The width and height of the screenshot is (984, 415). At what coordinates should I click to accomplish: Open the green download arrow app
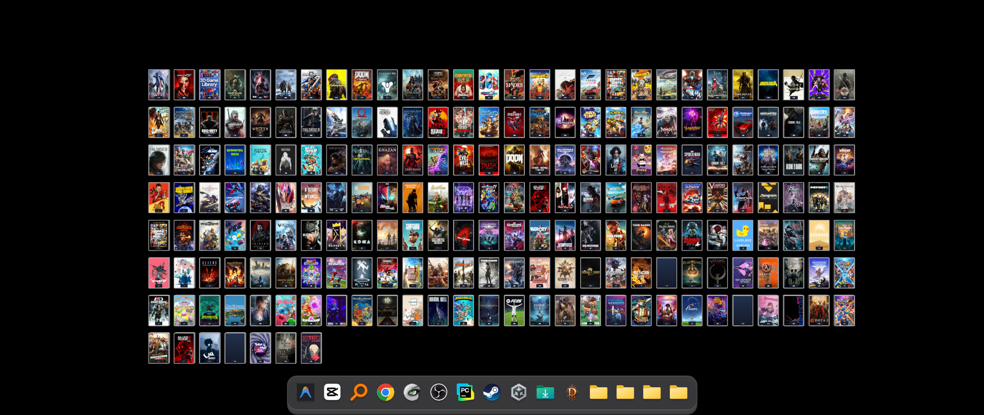pyautogui.click(x=545, y=392)
